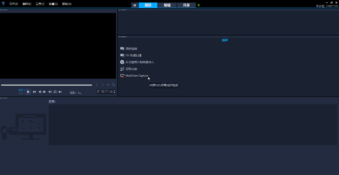Image resolution: width=339 pixels, height=175 pixels.
Task: Open the 文件(F) menu
Action: 14,4
